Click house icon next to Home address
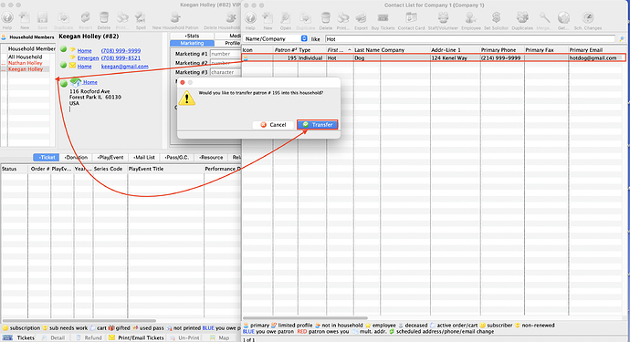The width and height of the screenshot is (630, 342). click(76, 81)
